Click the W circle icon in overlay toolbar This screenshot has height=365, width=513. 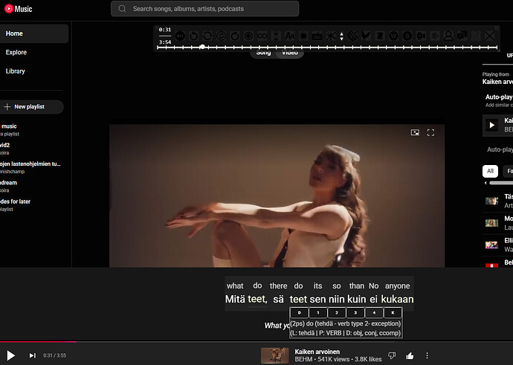click(393, 36)
